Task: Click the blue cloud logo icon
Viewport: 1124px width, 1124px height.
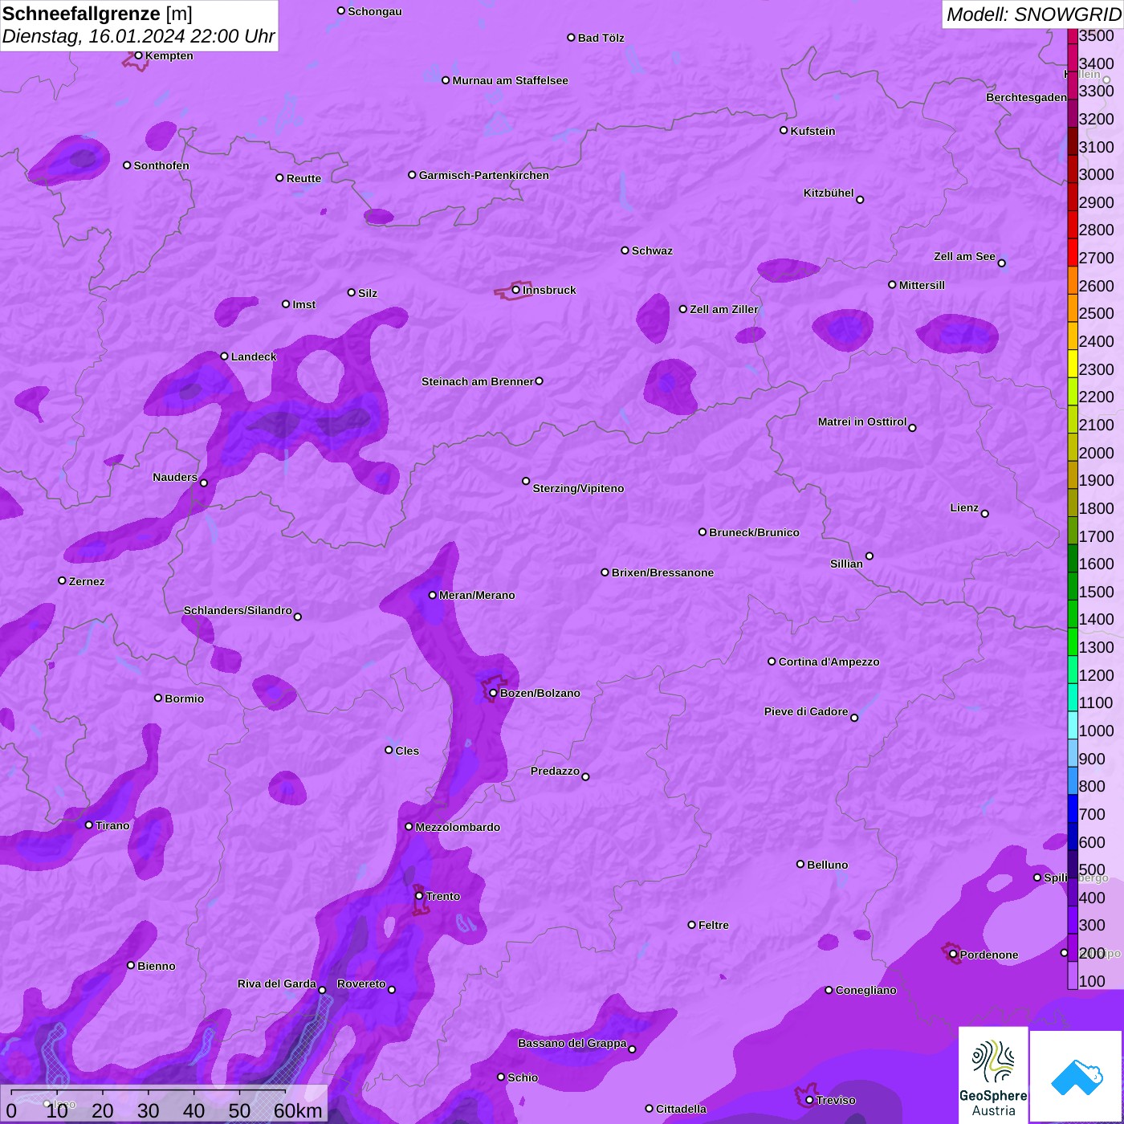Action: click(1076, 1077)
